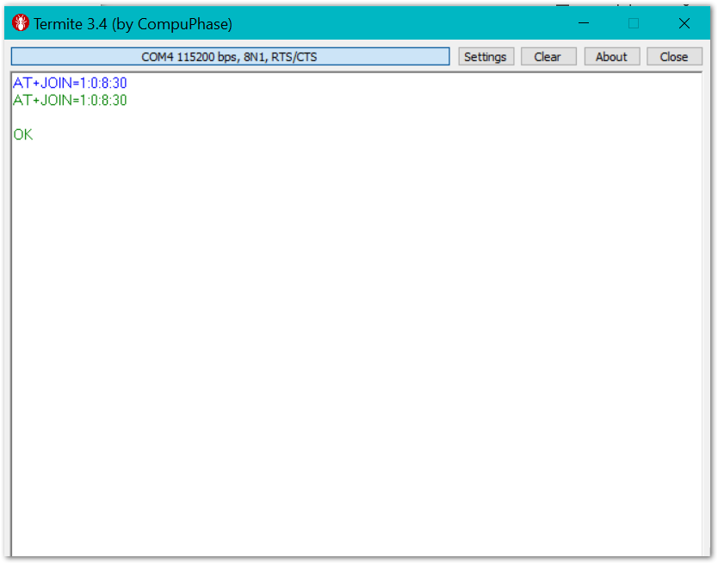Click the Close button in toolbar
The height and width of the screenshot is (564, 718).
click(674, 57)
